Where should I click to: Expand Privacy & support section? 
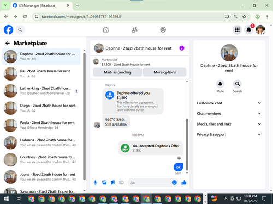pos(229,134)
